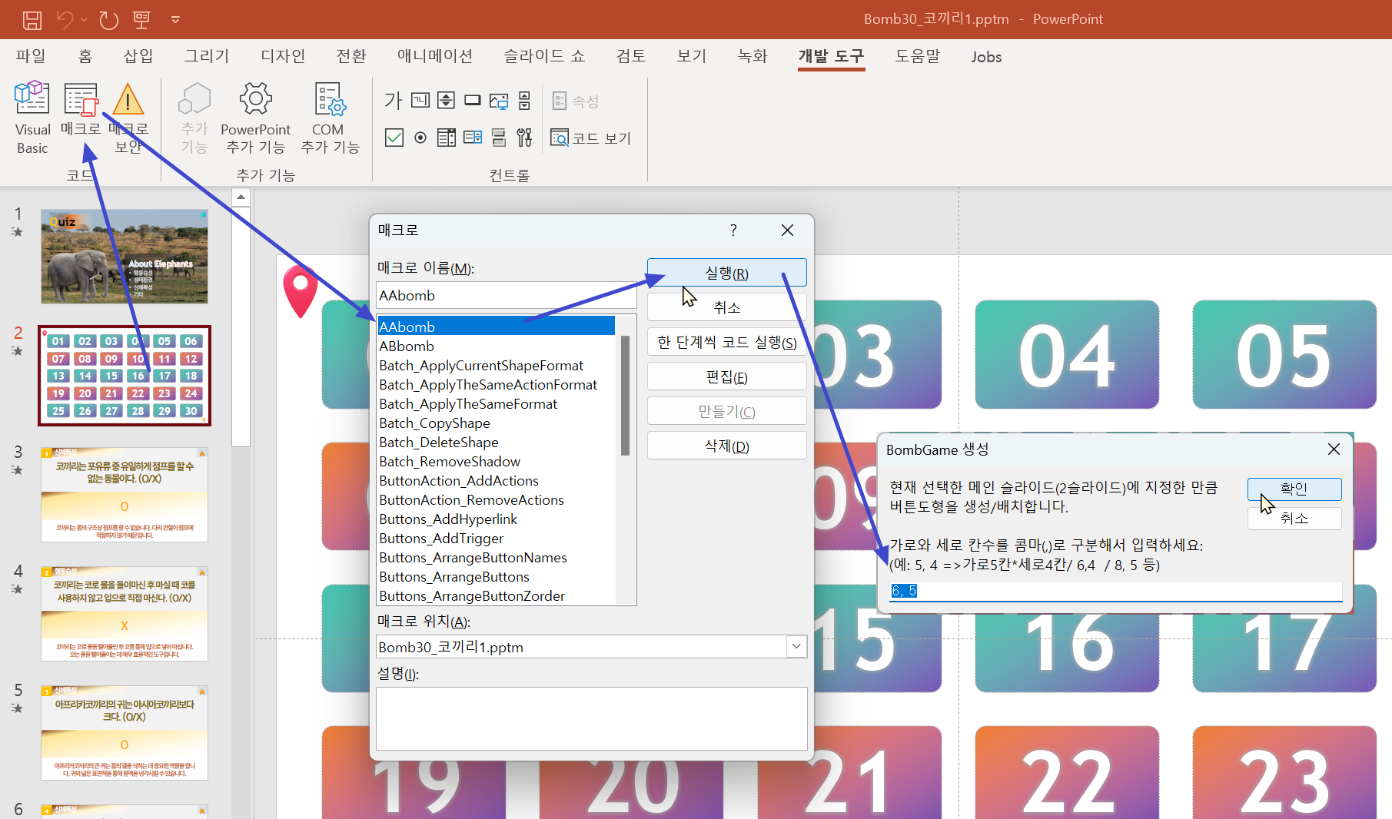Image resolution: width=1392 pixels, height=819 pixels.
Task: Open COM 추가 기능 add-ins
Action: point(329,118)
